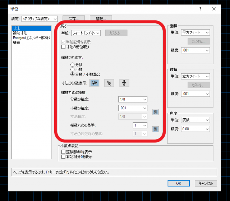
Task: Open the 設定 active settings combo box
Action: (40, 18)
